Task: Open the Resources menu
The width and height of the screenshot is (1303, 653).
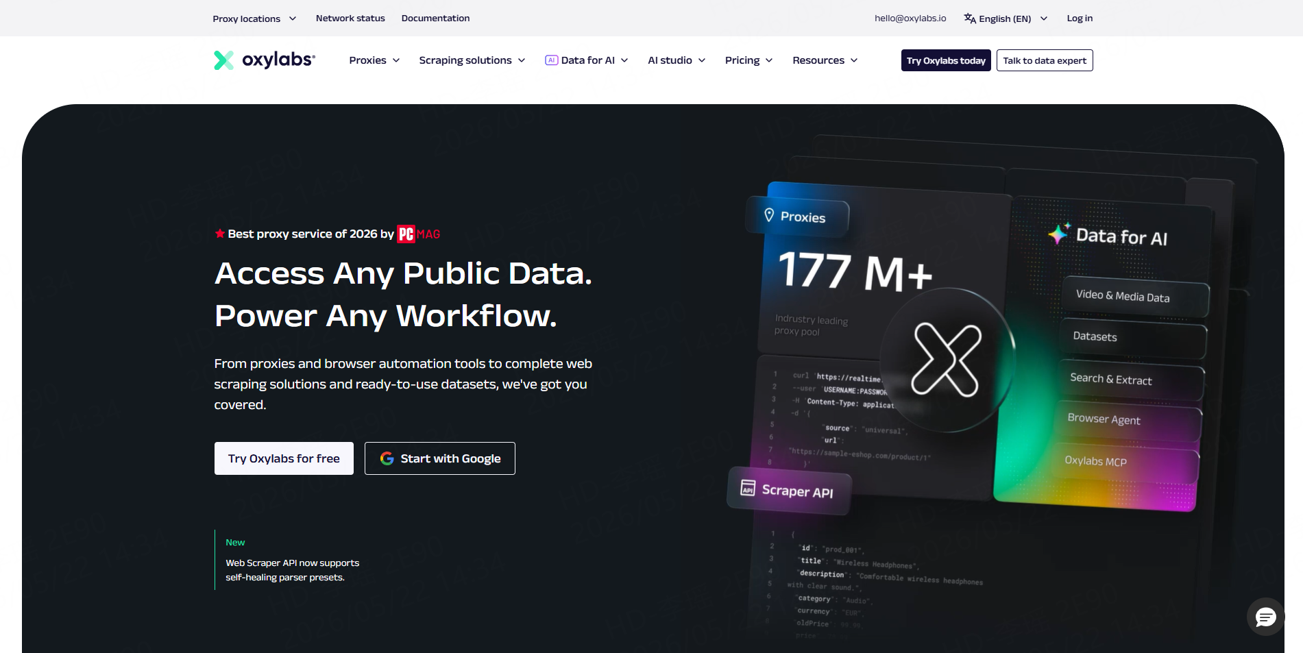Action: (x=825, y=60)
